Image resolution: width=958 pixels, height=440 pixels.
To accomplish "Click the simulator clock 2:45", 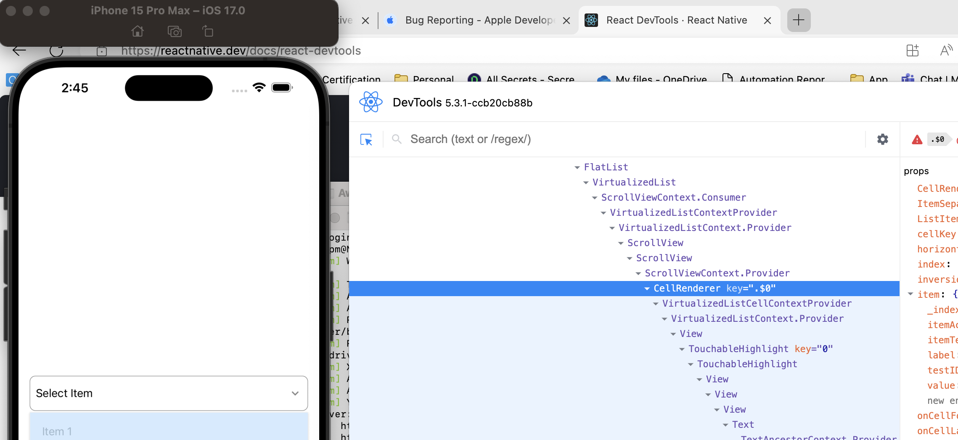I will [x=75, y=87].
